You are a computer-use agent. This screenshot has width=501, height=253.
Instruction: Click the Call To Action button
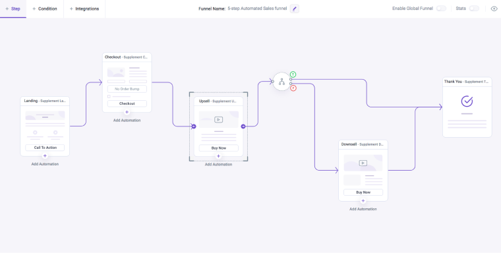45,148
